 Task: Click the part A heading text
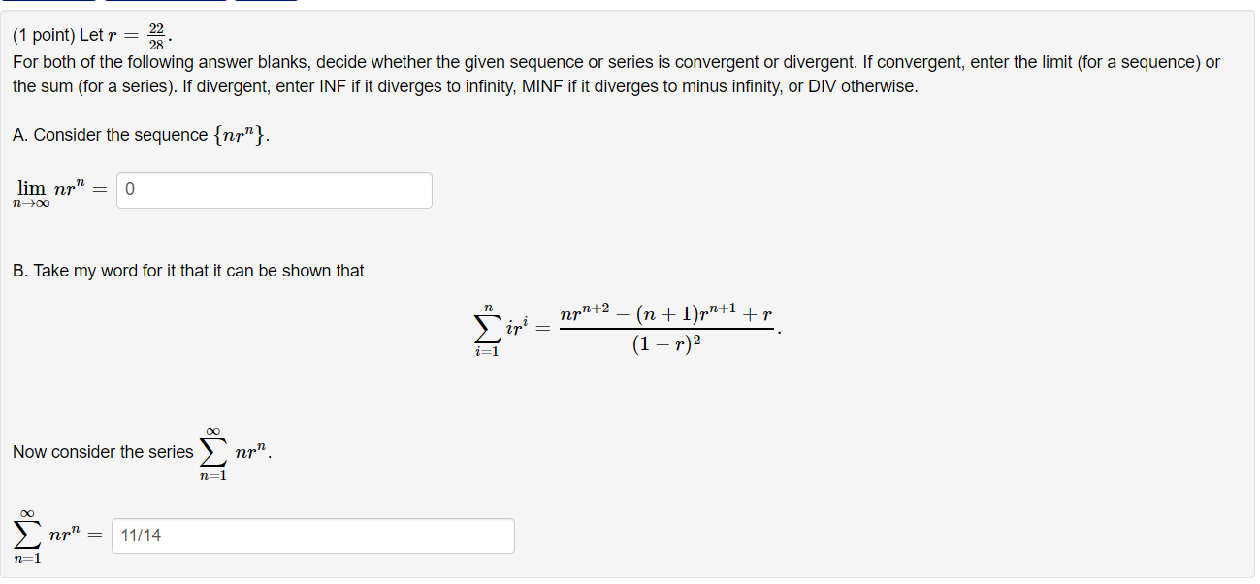coord(112,134)
